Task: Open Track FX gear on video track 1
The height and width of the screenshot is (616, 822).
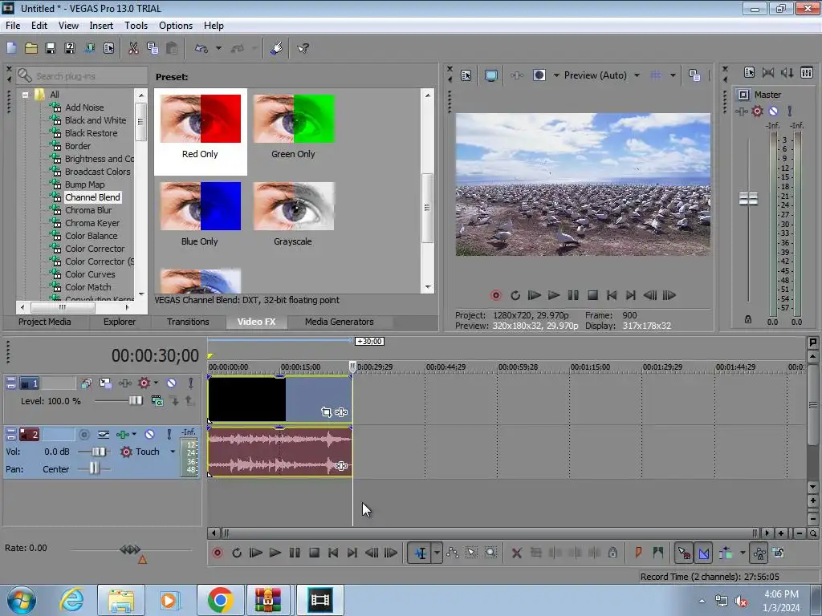Action: (x=144, y=383)
